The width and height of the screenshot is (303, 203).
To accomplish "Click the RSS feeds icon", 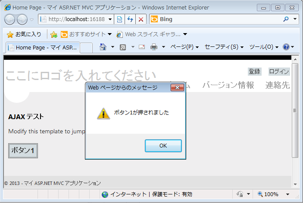I will [x=123, y=47].
